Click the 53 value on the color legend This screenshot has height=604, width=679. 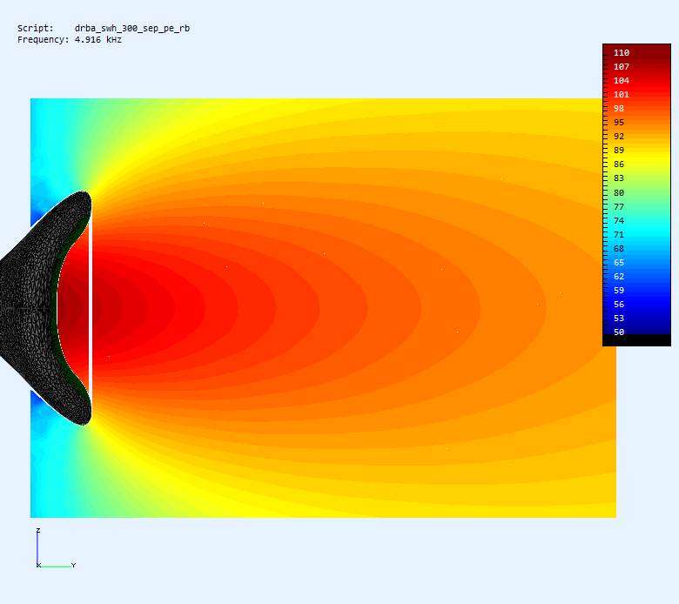[619, 319]
